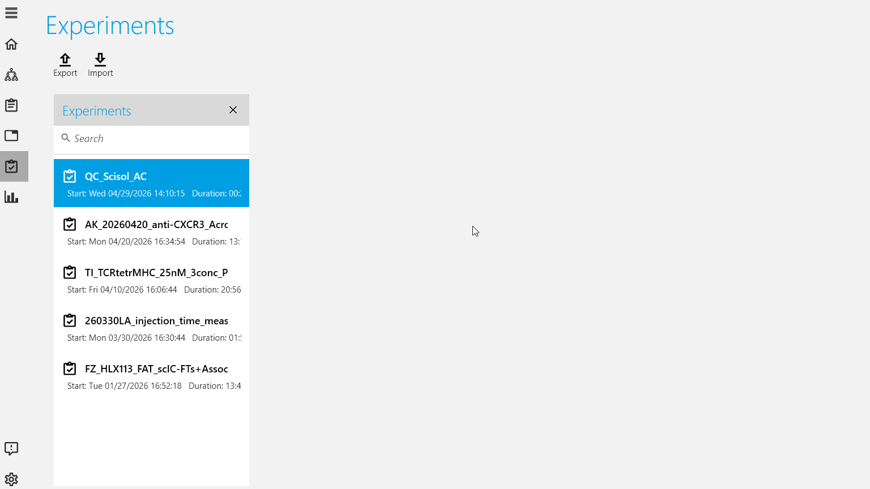
Task: Select the QC_Scisol_AC experiment
Action: click(x=151, y=183)
